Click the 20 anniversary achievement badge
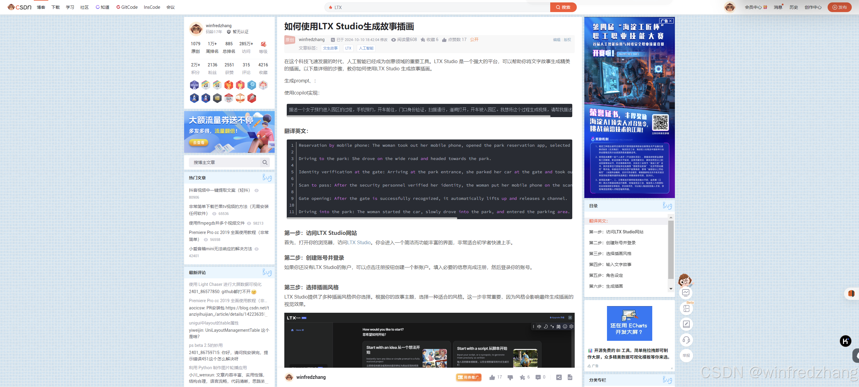Image resolution: width=859 pixels, height=387 pixels. pos(206,85)
